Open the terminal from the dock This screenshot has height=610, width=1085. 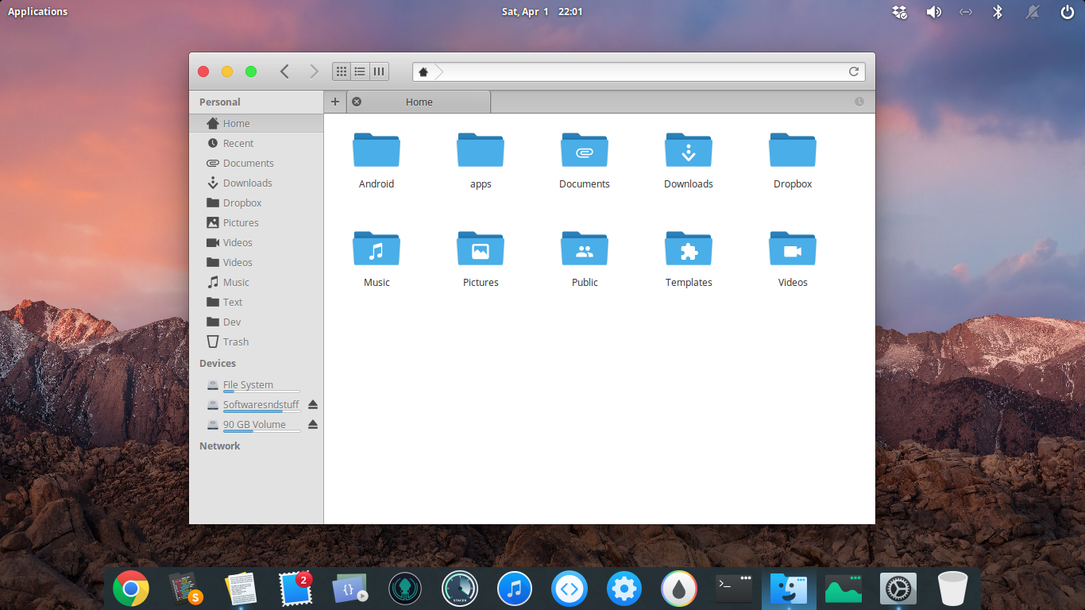(x=734, y=589)
